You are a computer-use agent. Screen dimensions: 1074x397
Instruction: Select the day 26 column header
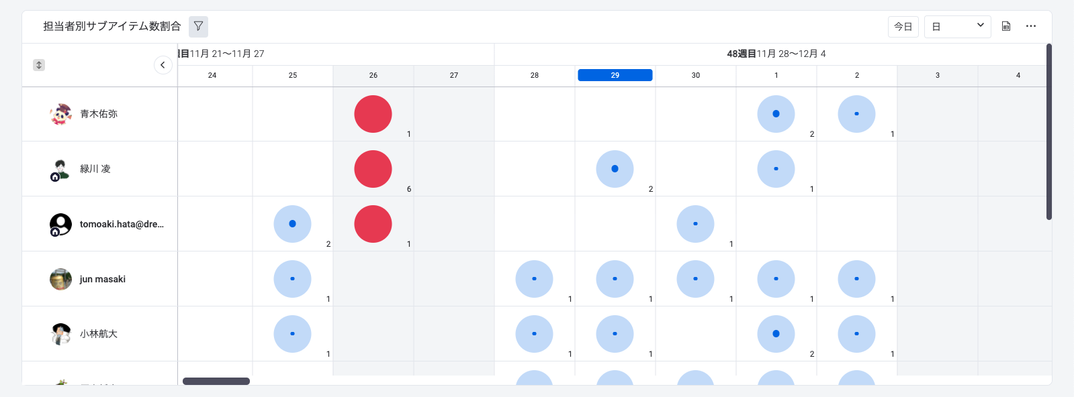pyautogui.click(x=373, y=75)
